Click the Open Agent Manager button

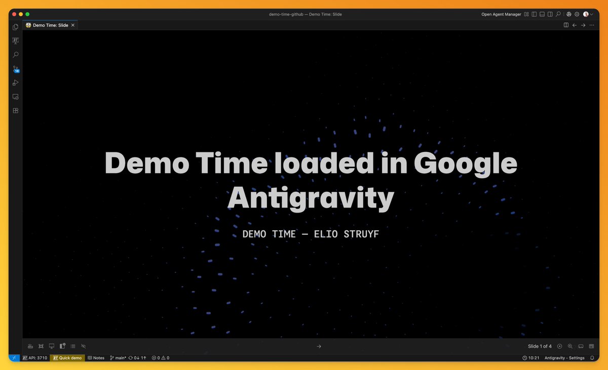click(x=501, y=14)
